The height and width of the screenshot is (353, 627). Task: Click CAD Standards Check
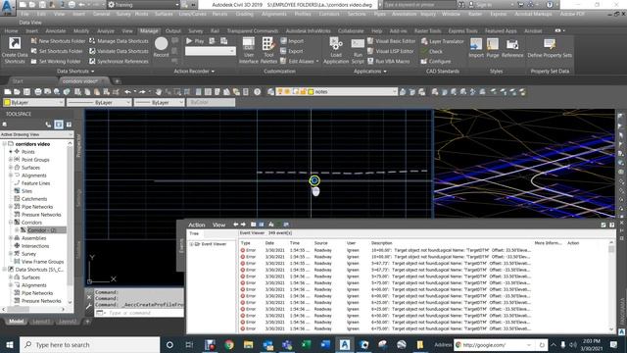[432, 51]
